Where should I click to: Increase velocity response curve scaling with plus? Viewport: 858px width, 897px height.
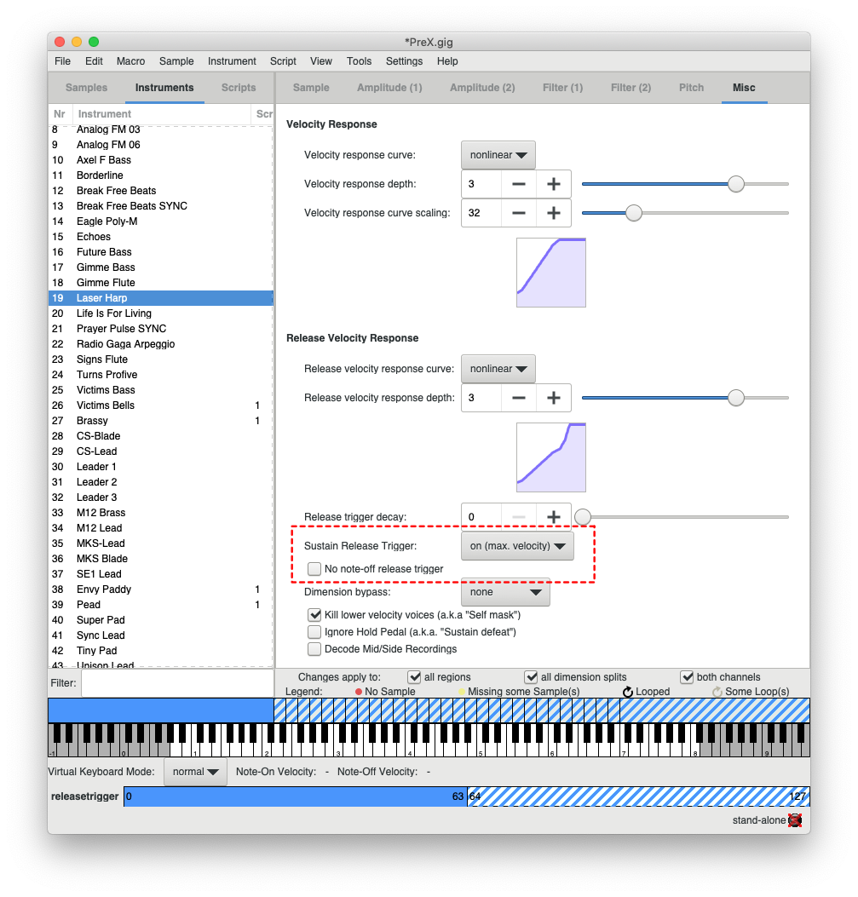tap(553, 213)
